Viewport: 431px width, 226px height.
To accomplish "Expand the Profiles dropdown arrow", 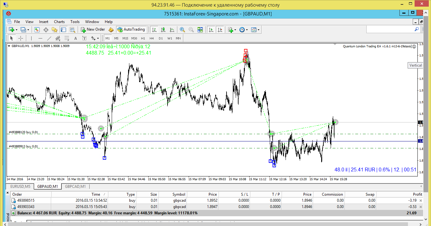I will 28,30.
